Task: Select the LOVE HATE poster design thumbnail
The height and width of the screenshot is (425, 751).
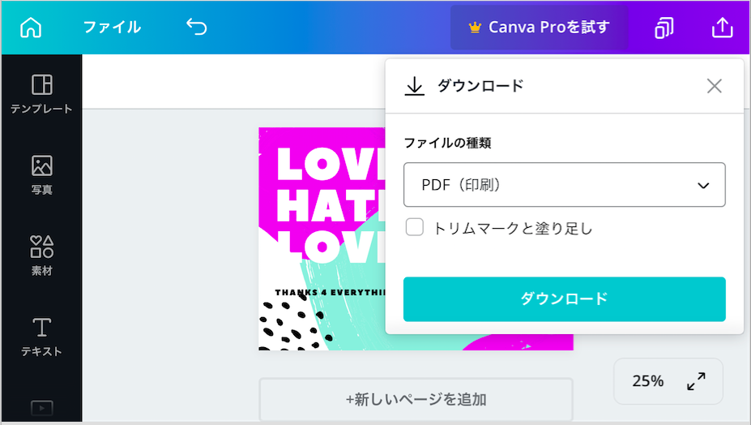Action: 322,239
